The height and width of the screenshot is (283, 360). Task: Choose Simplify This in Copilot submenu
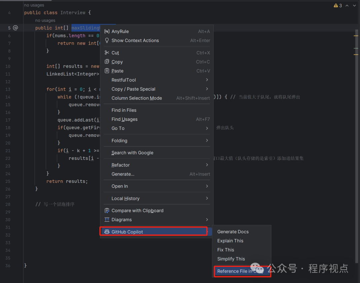click(x=242, y=259)
